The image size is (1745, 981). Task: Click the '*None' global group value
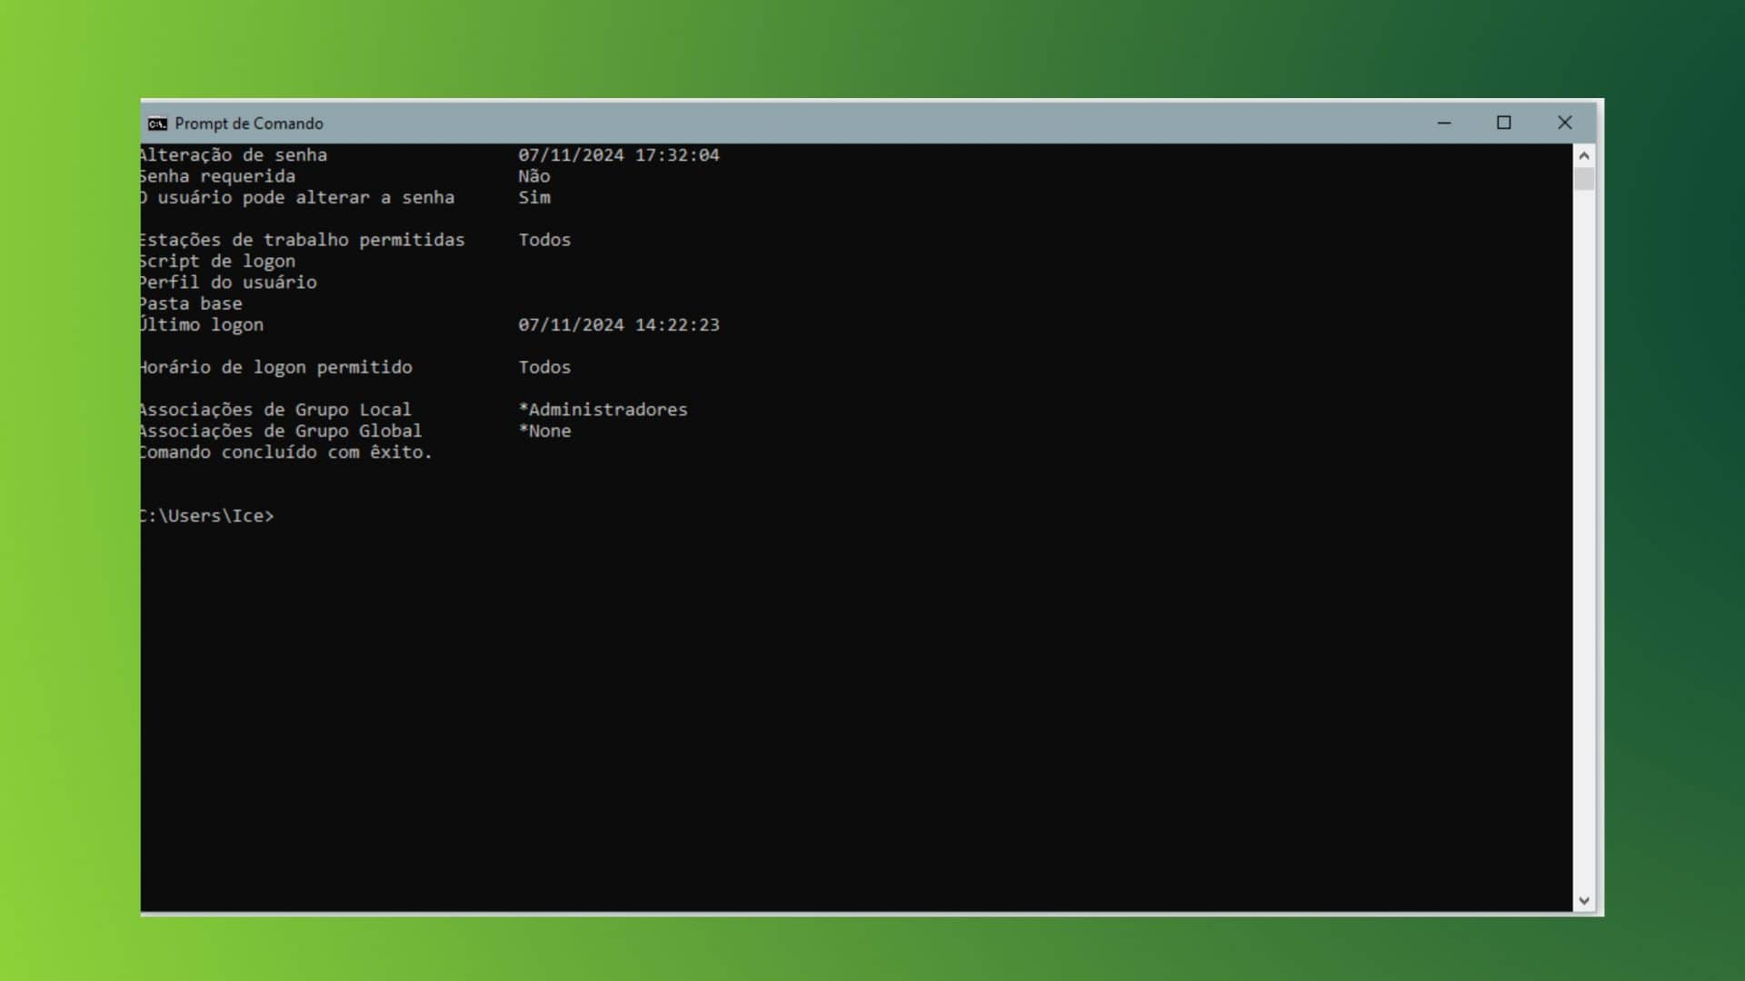(544, 431)
